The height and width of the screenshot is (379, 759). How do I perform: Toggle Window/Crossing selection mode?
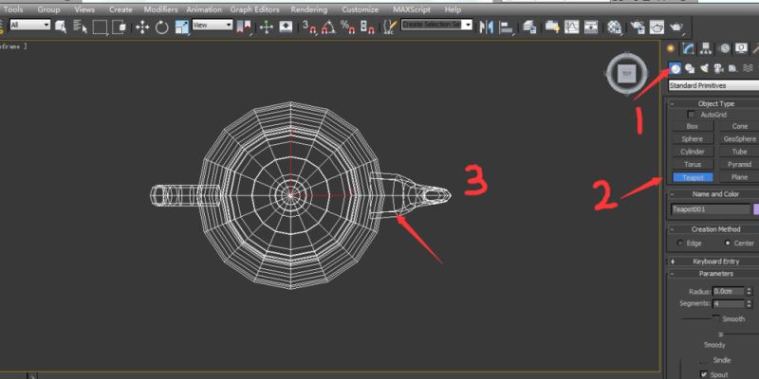click(120, 27)
